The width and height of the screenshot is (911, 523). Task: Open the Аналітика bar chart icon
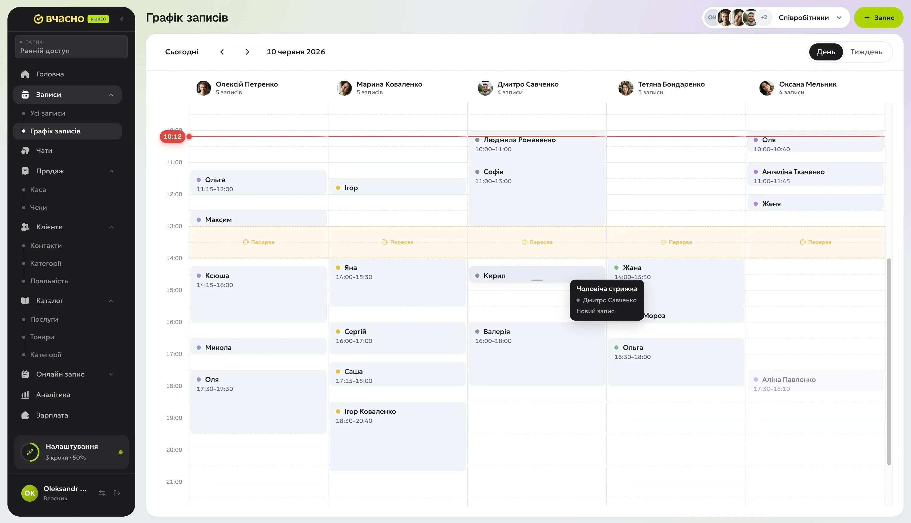coord(25,394)
